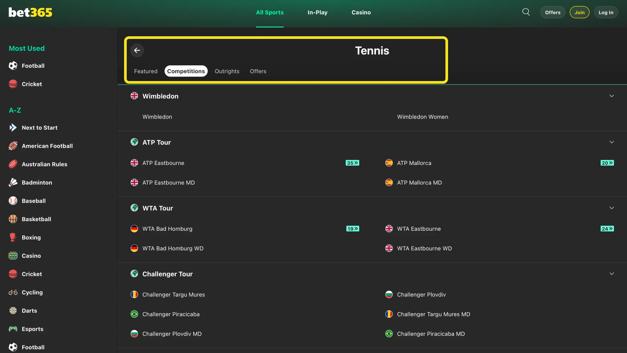Open the ATP Eastbourne 35 live badge
The width and height of the screenshot is (627, 353).
coord(352,163)
